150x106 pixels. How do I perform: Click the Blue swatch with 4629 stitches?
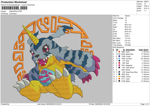pos(119,74)
